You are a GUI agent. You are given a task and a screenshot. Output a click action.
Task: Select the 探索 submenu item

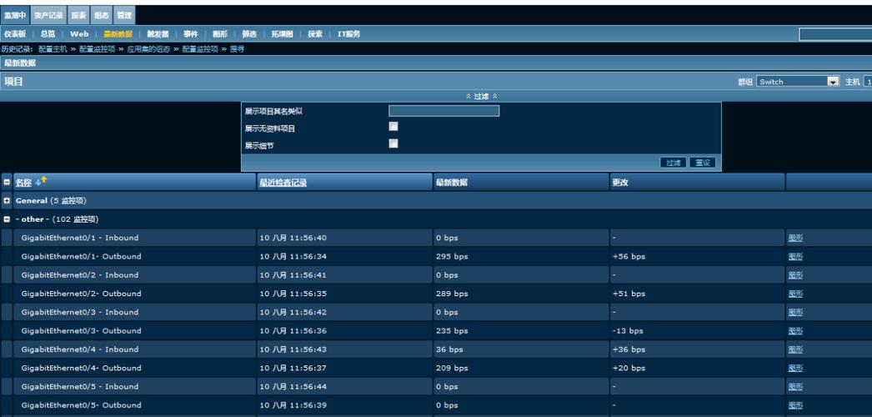click(315, 34)
